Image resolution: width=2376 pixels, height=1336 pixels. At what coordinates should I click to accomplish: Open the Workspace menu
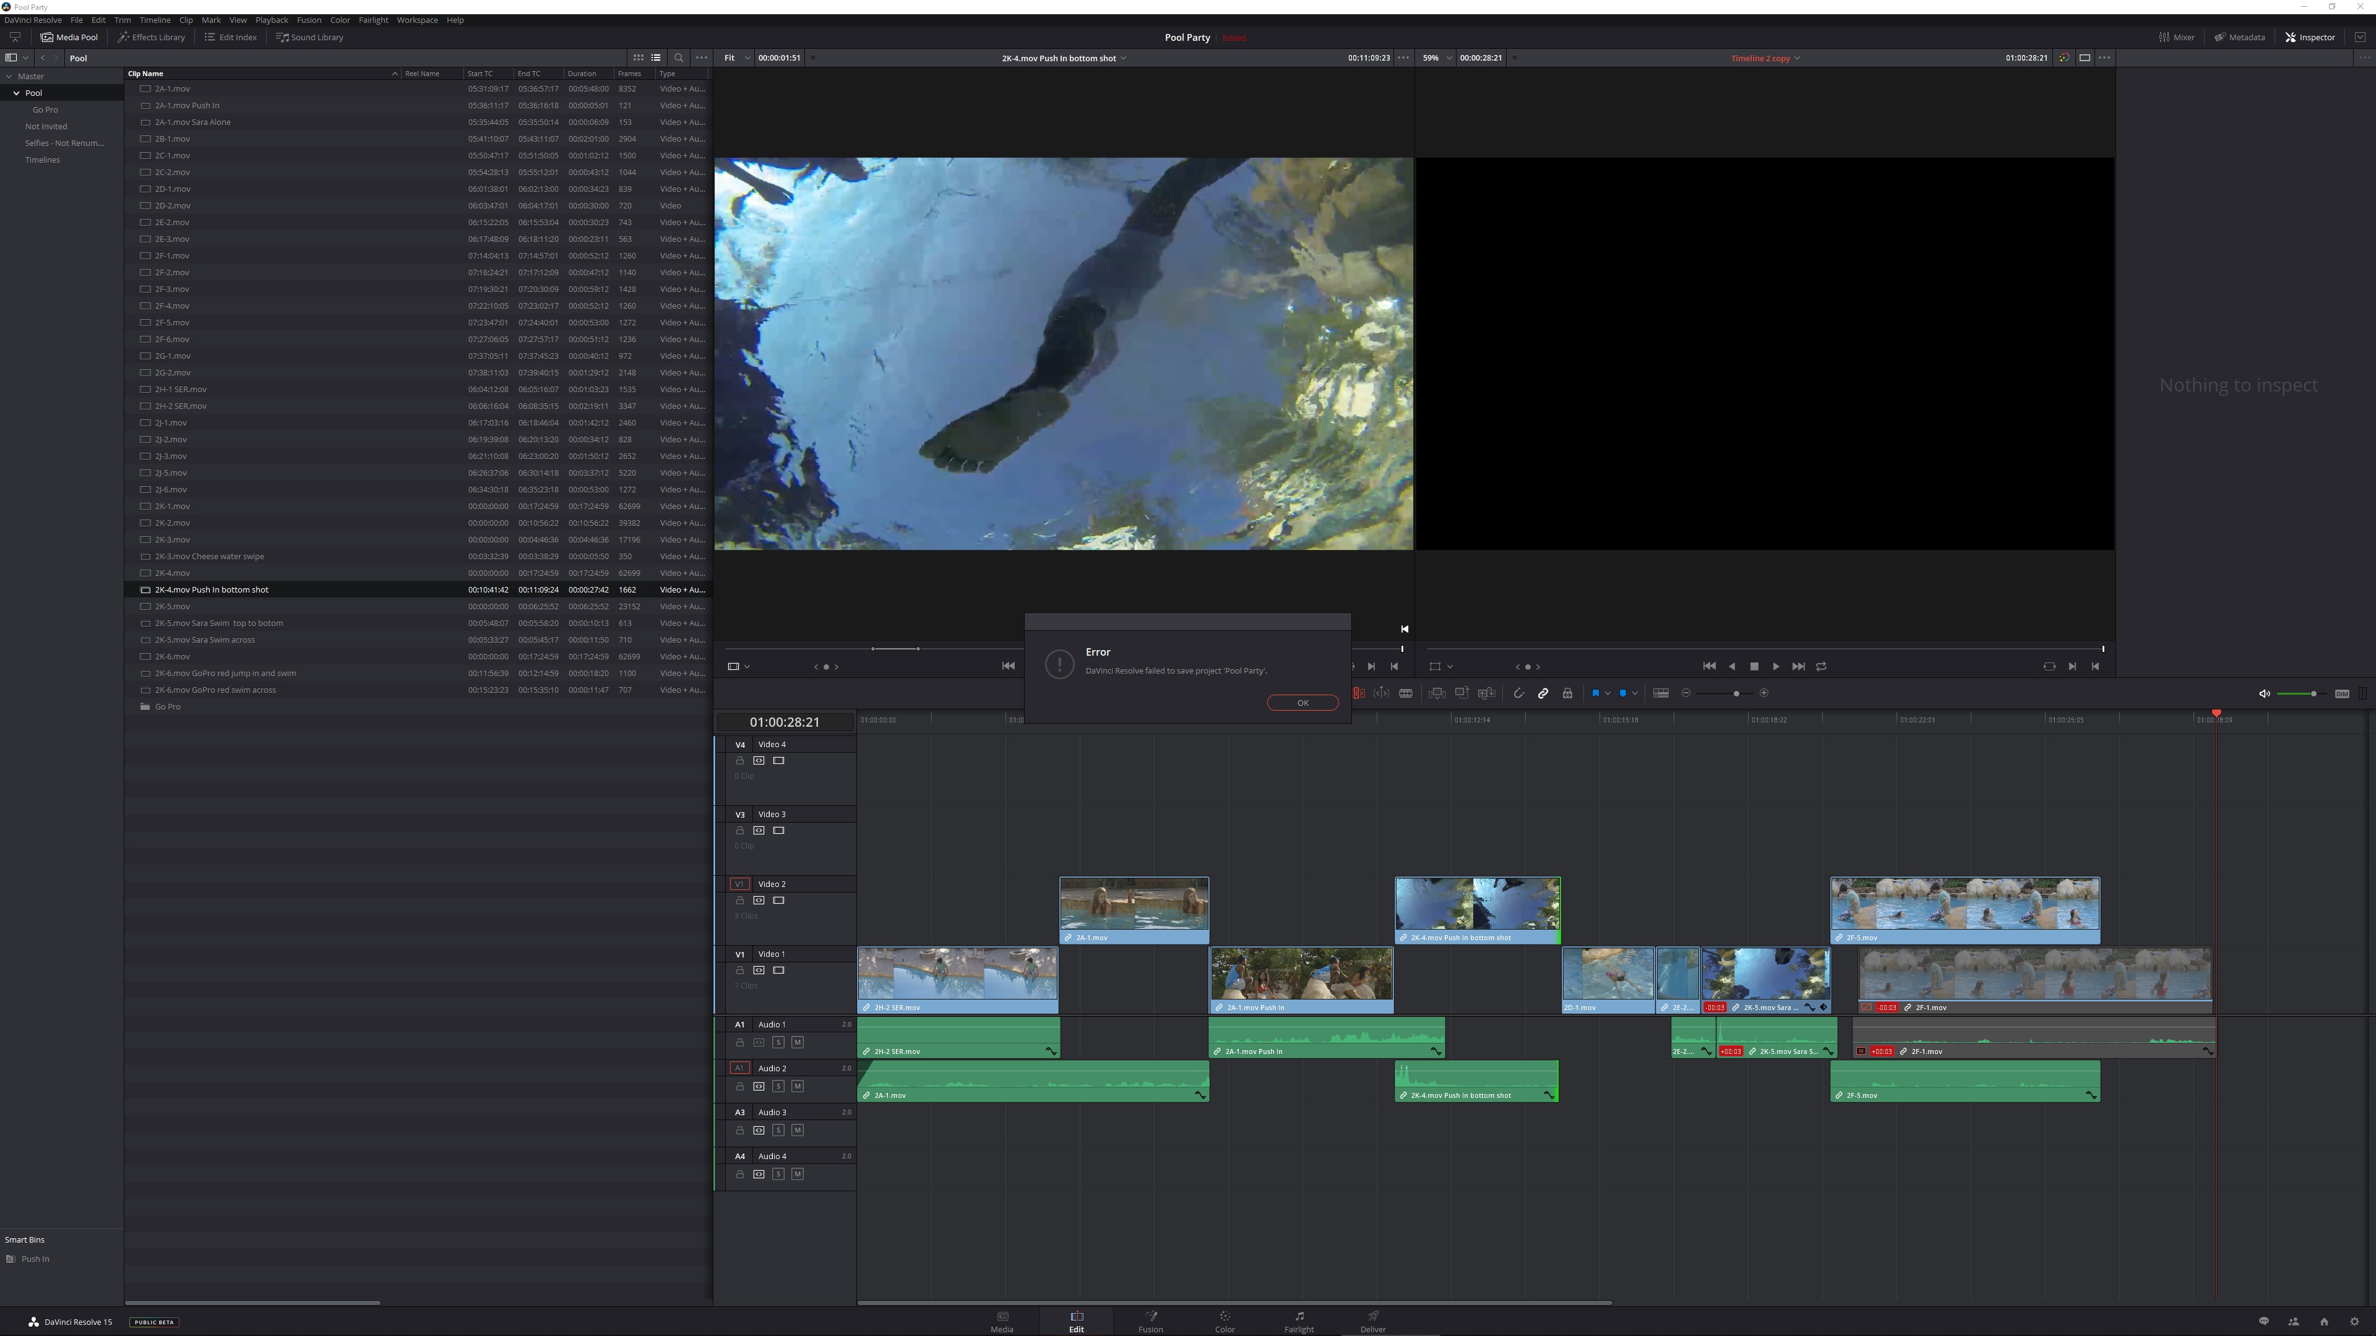click(417, 20)
